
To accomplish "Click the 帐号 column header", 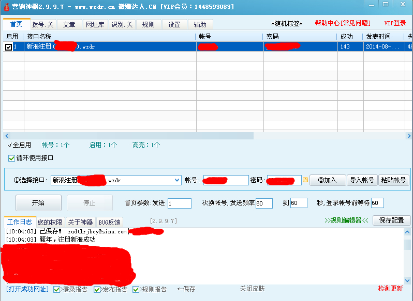I will pos(229,37).
